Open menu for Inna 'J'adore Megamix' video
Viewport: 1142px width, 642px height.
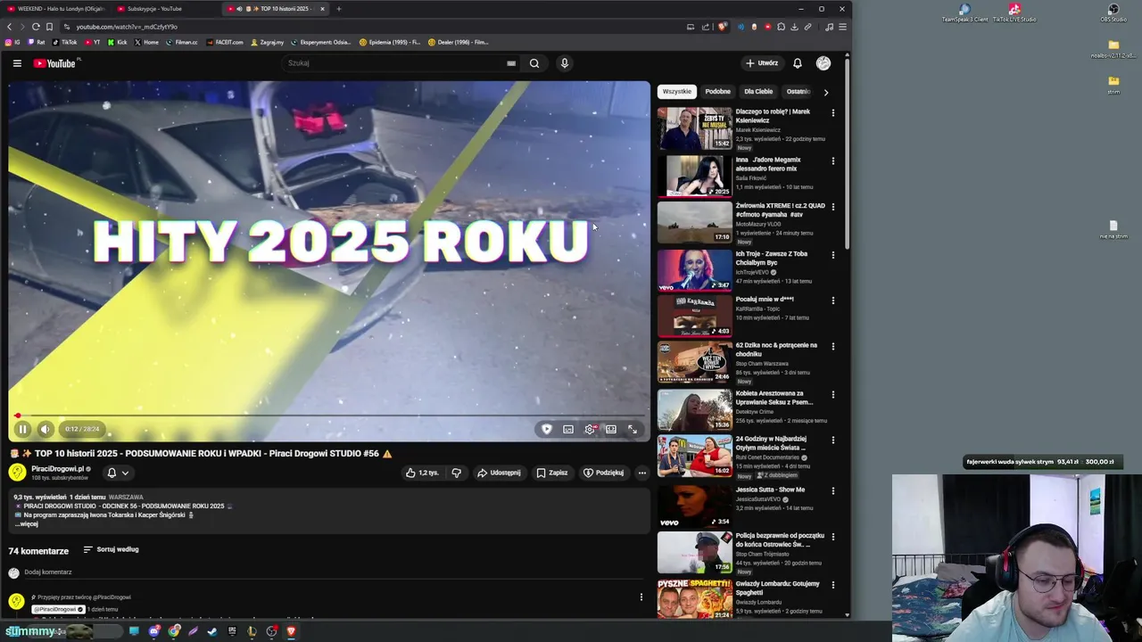click(x=833, y=161)
